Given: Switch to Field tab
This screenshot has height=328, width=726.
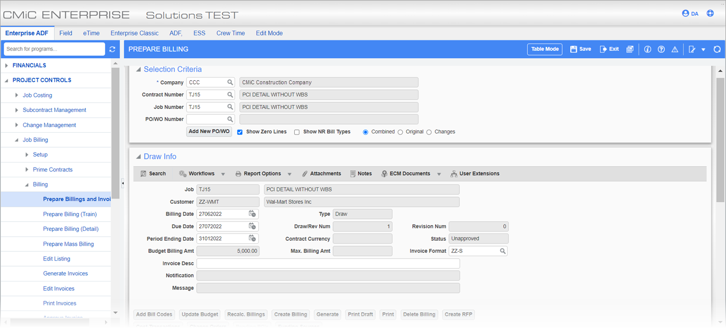Looking at the screenshot, I should [66, 33].
